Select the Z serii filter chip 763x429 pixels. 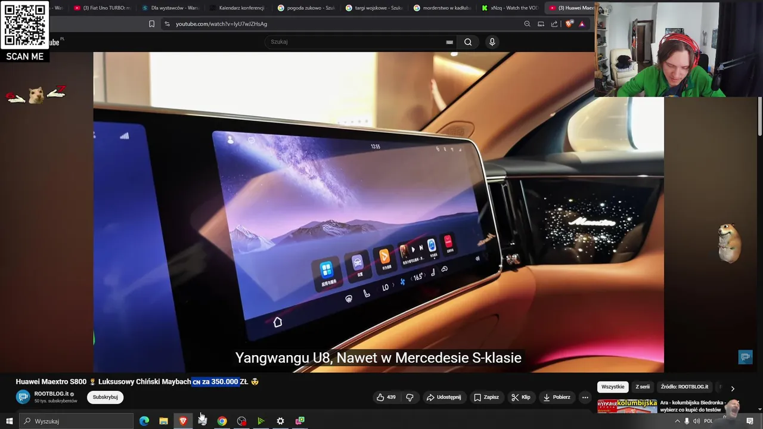(x=643, y=387)
